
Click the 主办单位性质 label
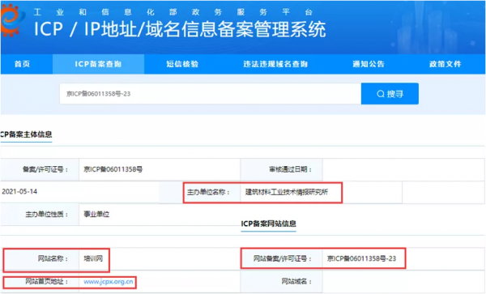(x=46, y=214)
